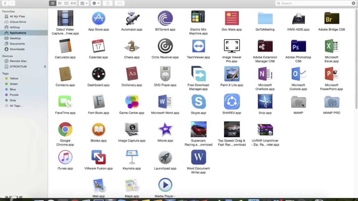Click the Edit Tags toolbar button
358x201 pixels.
click(120, 3)
